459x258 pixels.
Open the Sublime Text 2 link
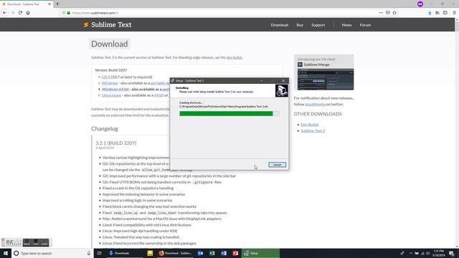coord(313,130)
